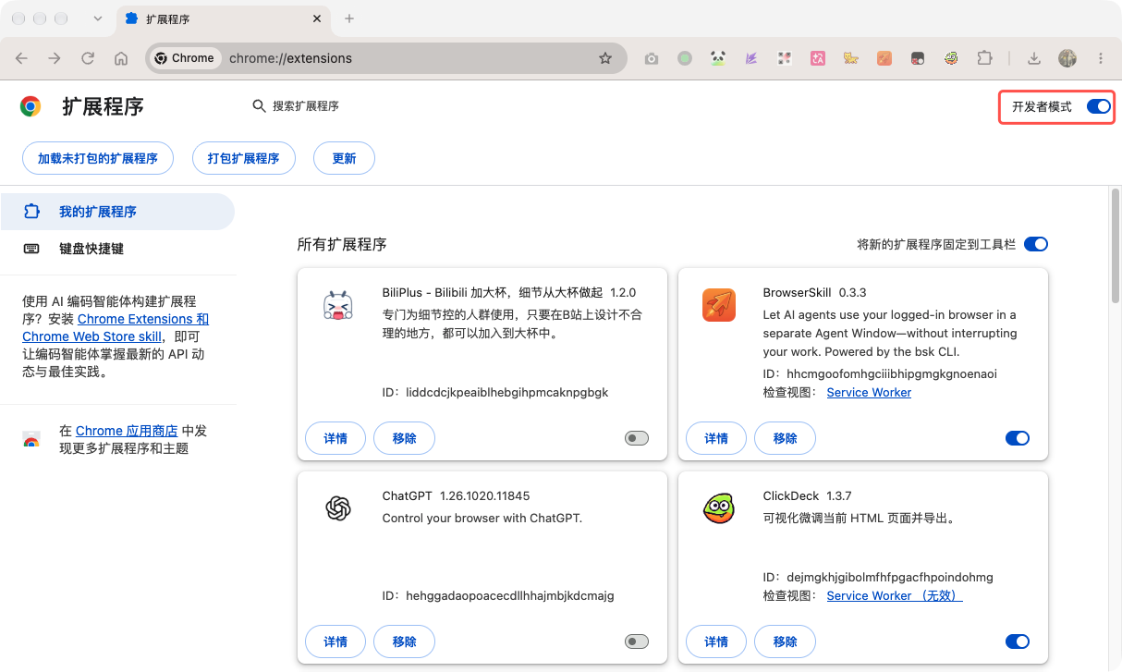Click the green circle extension icon
1122x672 pixels.
click(x=685, y=58)
